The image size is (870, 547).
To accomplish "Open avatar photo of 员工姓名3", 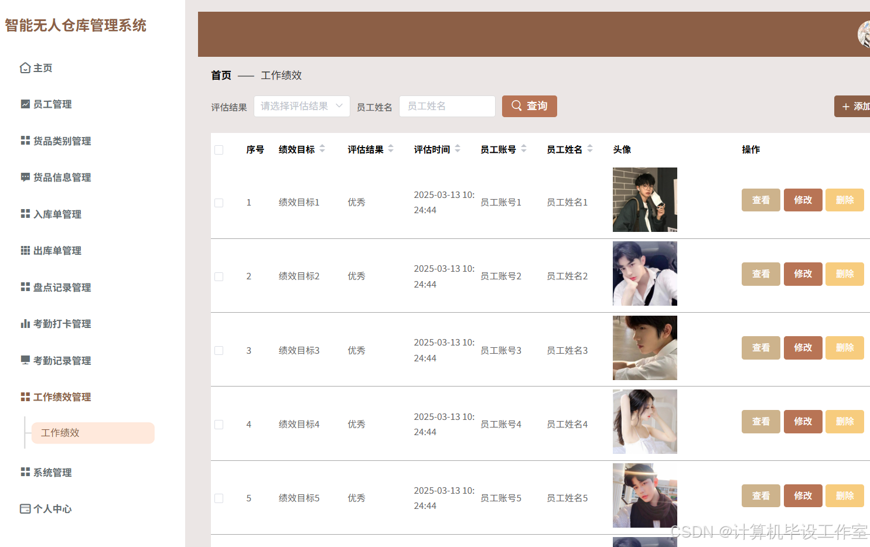I will click(645, 348).
